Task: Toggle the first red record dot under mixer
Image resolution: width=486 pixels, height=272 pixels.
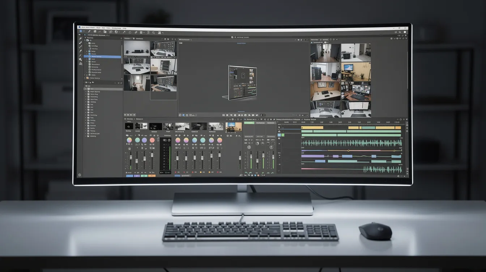Action: 176,172
